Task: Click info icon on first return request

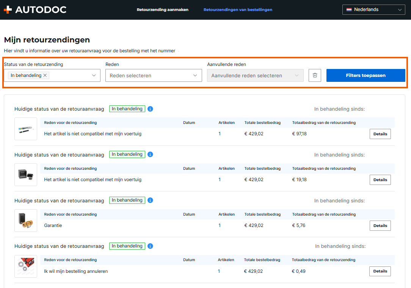Action: pos(150,109)
